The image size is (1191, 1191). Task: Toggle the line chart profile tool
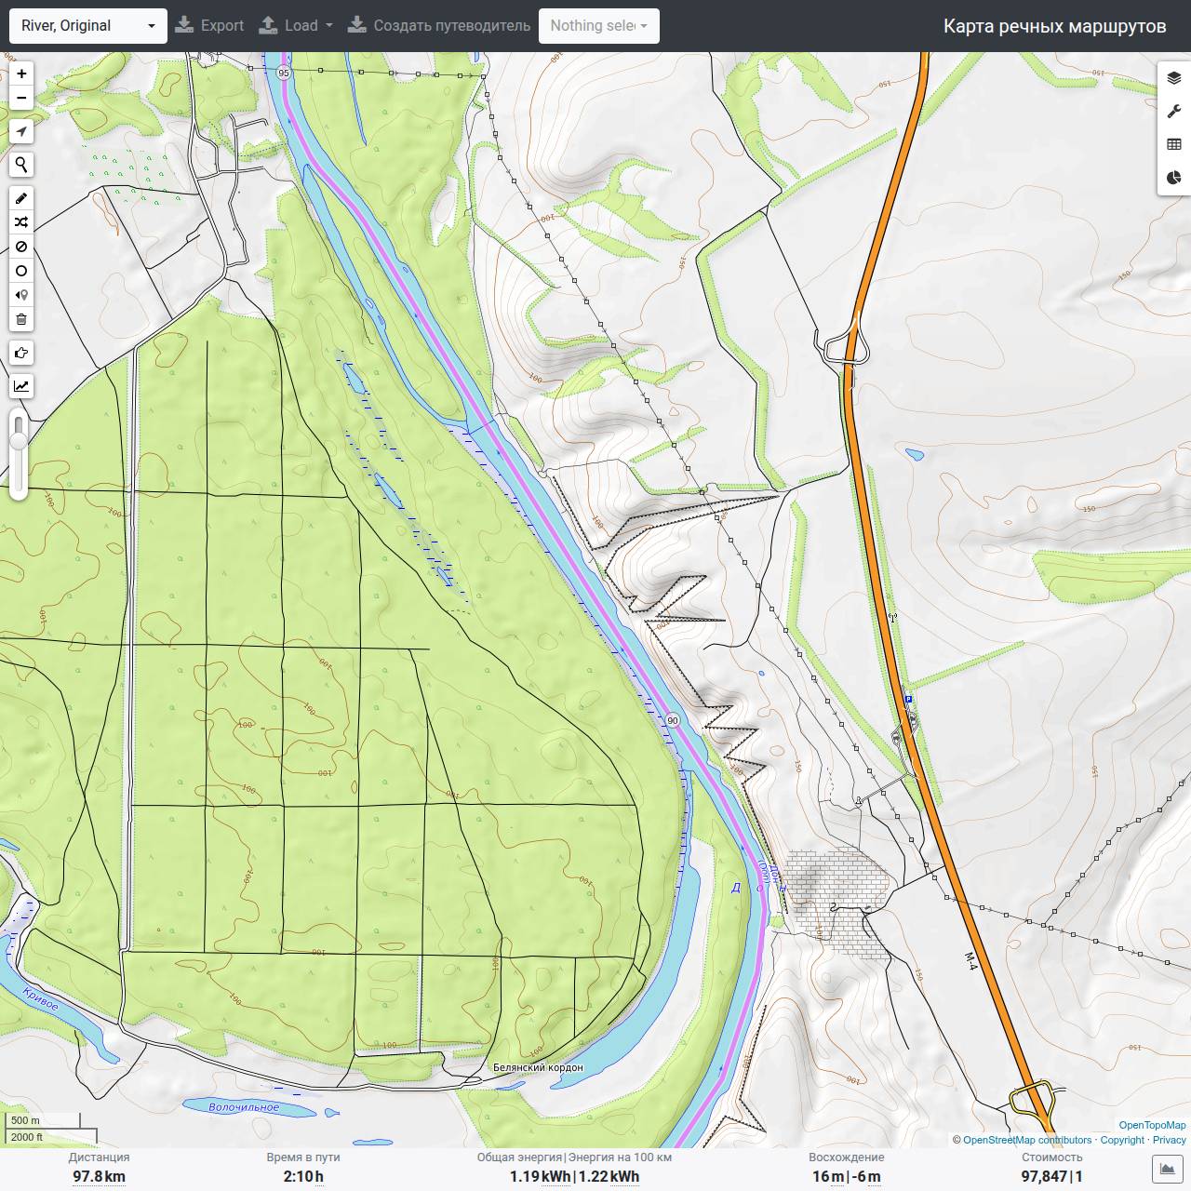pyautogui.click(x=20, y=386)
